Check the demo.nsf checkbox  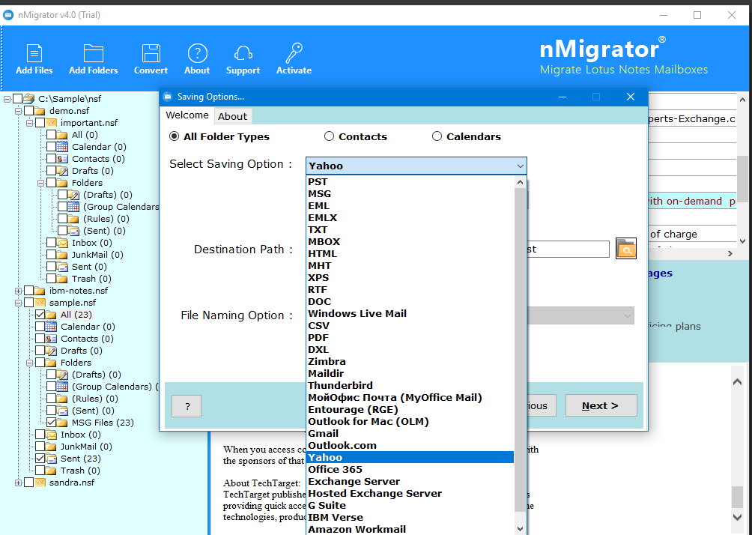click(x=28, y=111)
